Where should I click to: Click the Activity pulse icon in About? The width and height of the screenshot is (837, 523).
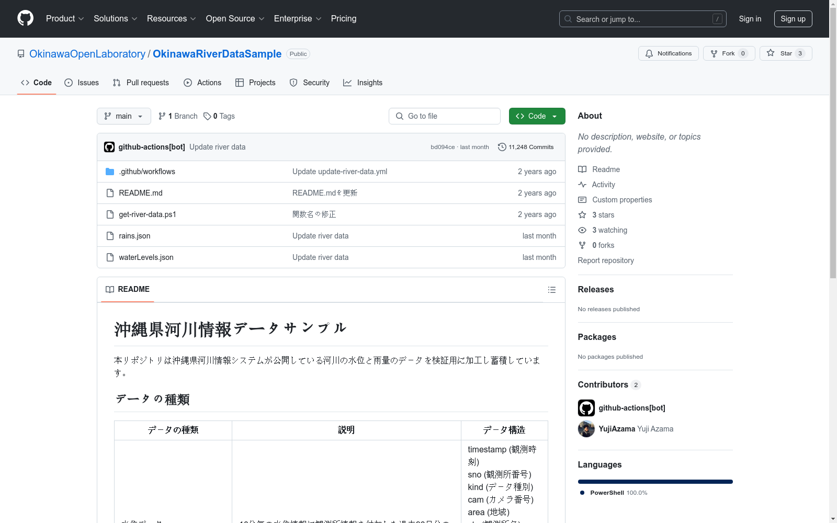[582, 185]
